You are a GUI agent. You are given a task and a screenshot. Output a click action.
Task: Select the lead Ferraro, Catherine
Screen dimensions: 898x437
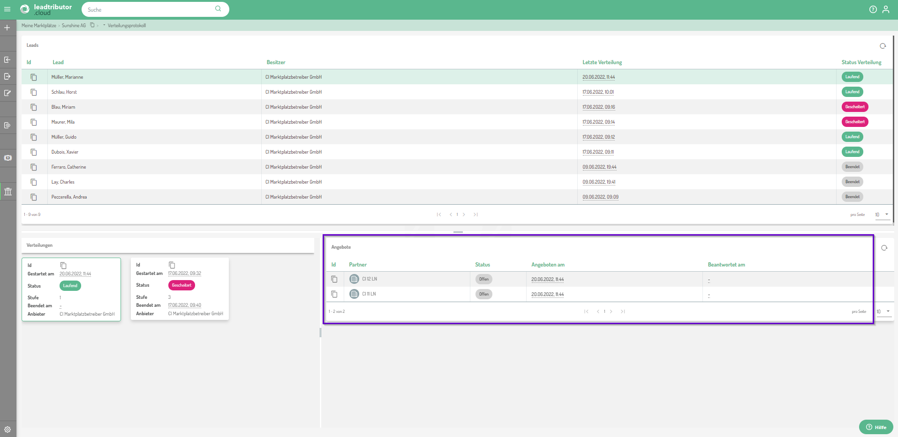point(68,167)
